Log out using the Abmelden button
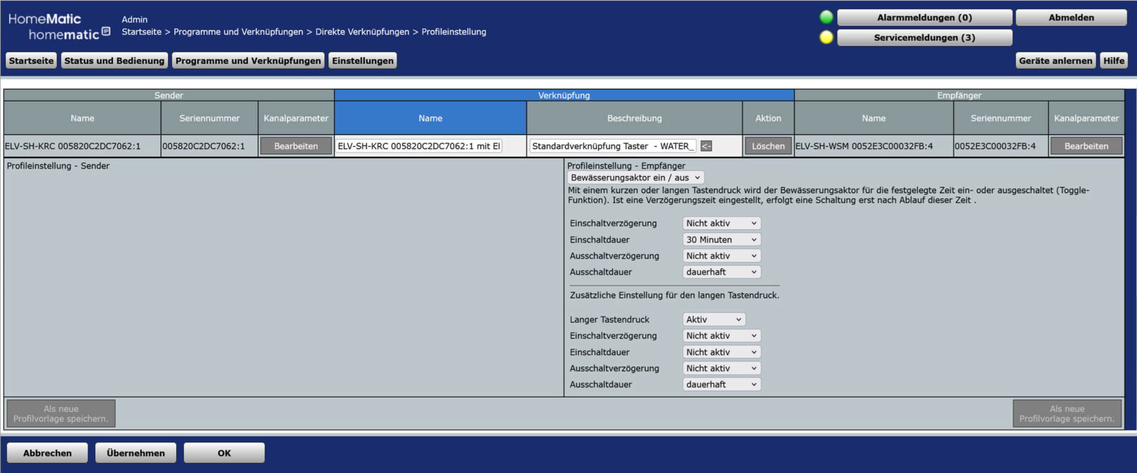This screenshot has height=473, width=1137. (x=1071, y=18)
